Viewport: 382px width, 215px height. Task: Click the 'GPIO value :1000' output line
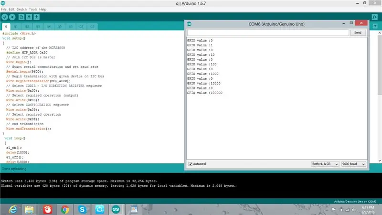point(202,74)
